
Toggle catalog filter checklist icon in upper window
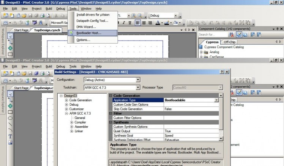coord(239,34)
